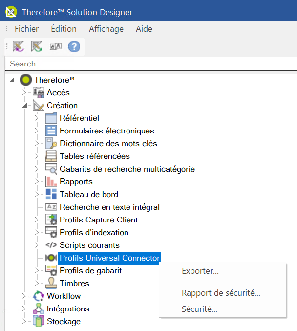Click the Rapports bar chart icon
297x331 pixels.
point(51,182)
